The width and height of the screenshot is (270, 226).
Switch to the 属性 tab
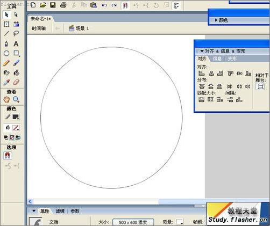tap(45, 211)
